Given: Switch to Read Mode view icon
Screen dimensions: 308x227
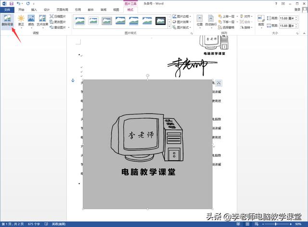Looking at the screenshot, I should click(238, 224).
